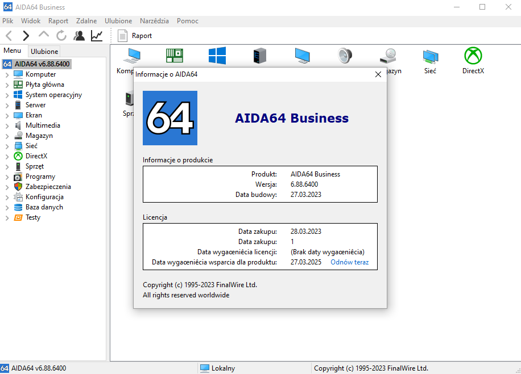Click support expiry date 27.03.2025
521x374 pixels.
click(306, 262)
